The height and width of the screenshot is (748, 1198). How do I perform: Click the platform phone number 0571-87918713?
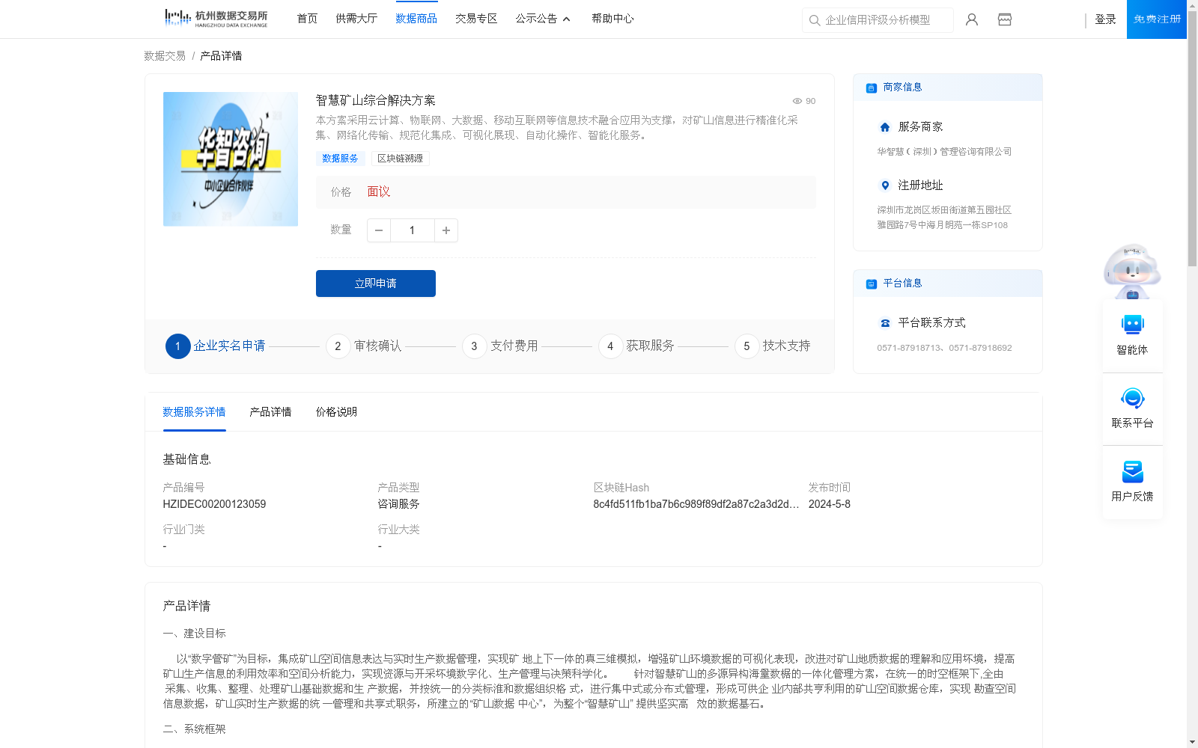910,348
